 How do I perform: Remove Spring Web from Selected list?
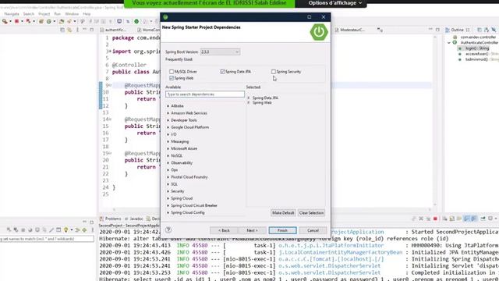tap(249, 102)
